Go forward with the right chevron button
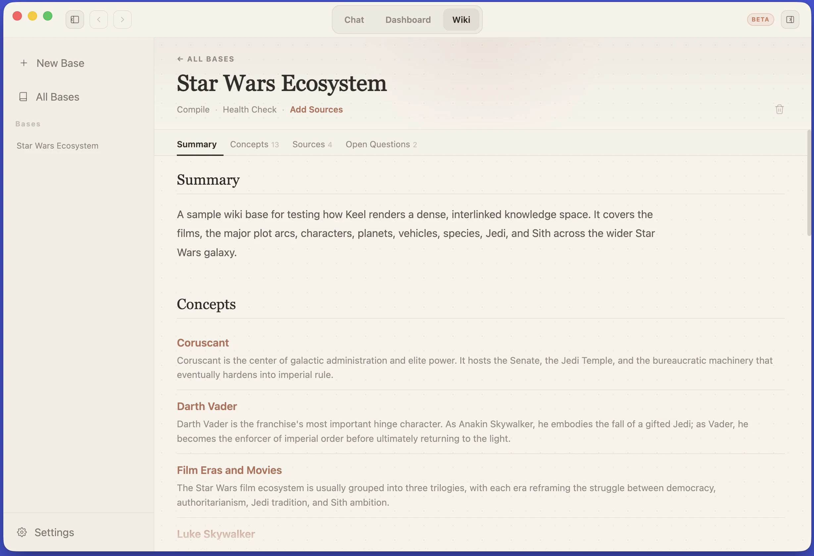 tap(122, 20)
